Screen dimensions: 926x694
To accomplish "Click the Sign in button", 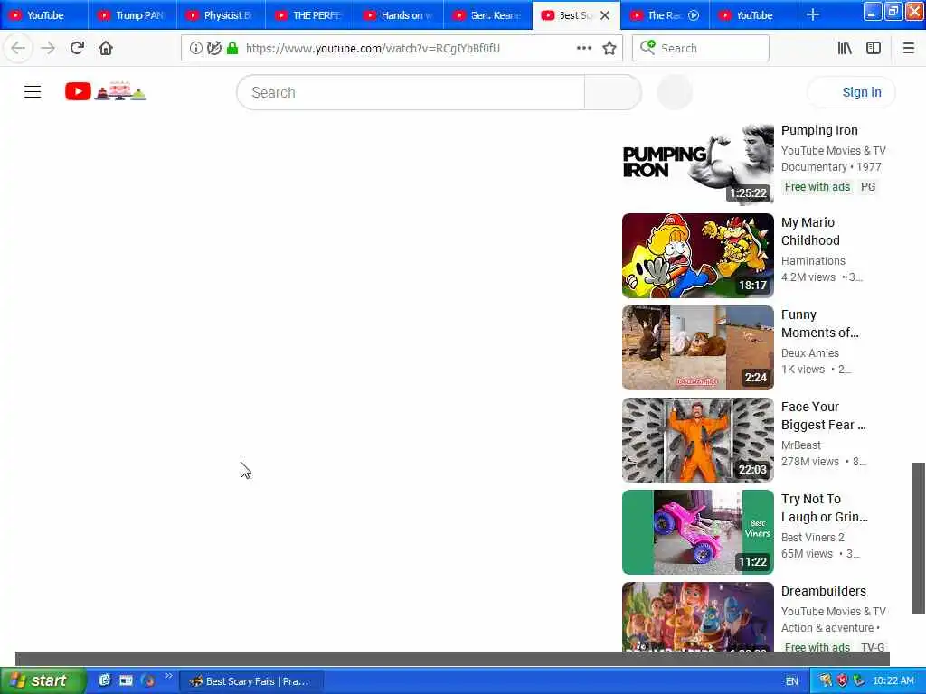I will click(x=851, y=92).
